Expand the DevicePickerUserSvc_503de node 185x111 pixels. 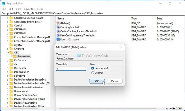tap(8, 99)
